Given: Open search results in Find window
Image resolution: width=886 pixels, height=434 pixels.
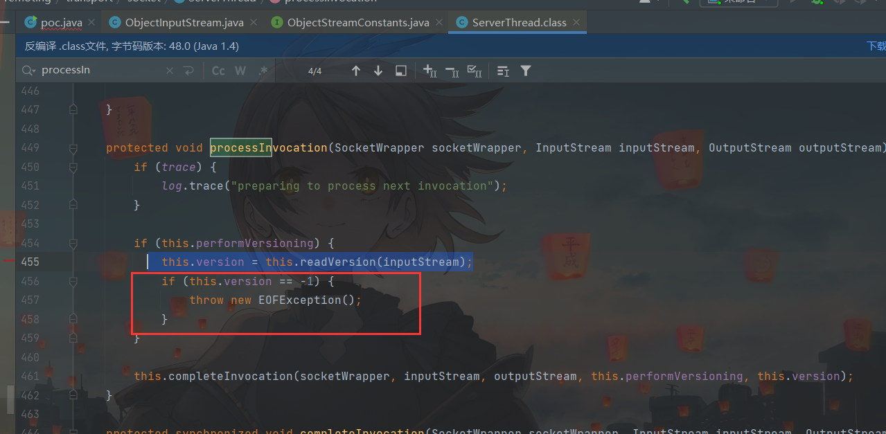Looking at the screenshot, I should coord(400,71).
